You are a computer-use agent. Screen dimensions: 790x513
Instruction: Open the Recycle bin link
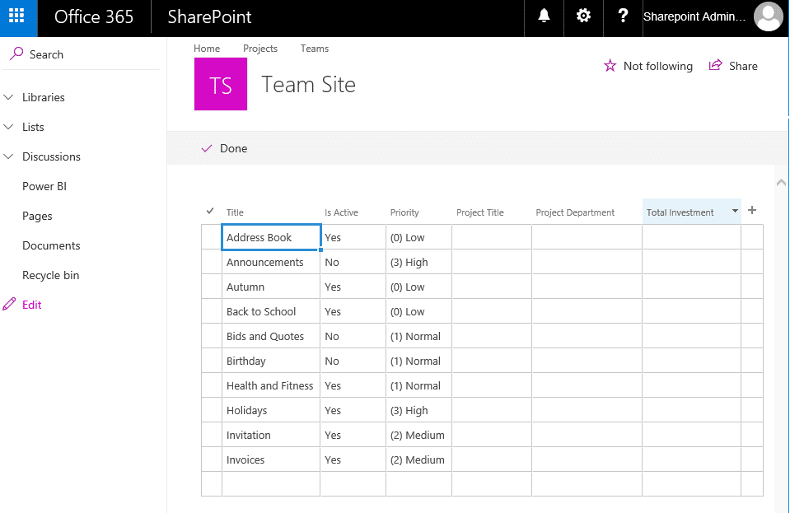[x=51, y=274]
